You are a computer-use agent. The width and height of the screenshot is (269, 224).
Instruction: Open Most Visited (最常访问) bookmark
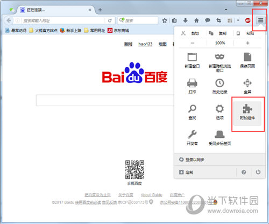click(x=16, y=31)
